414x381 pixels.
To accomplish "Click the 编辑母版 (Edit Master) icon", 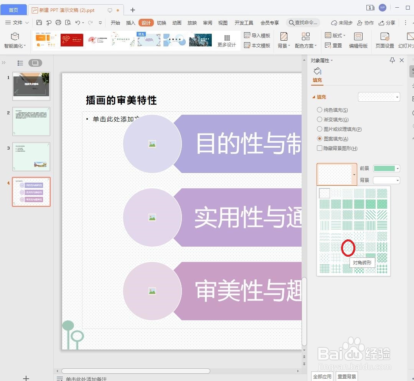I will 358,40.
